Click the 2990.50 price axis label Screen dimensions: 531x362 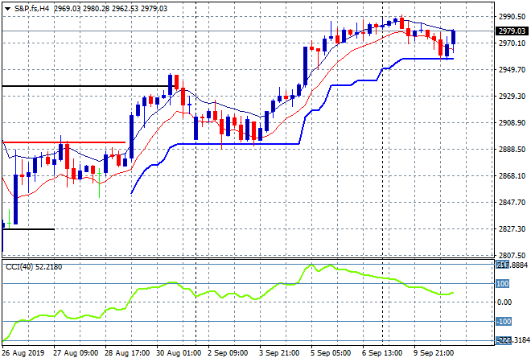pos(512,17)
